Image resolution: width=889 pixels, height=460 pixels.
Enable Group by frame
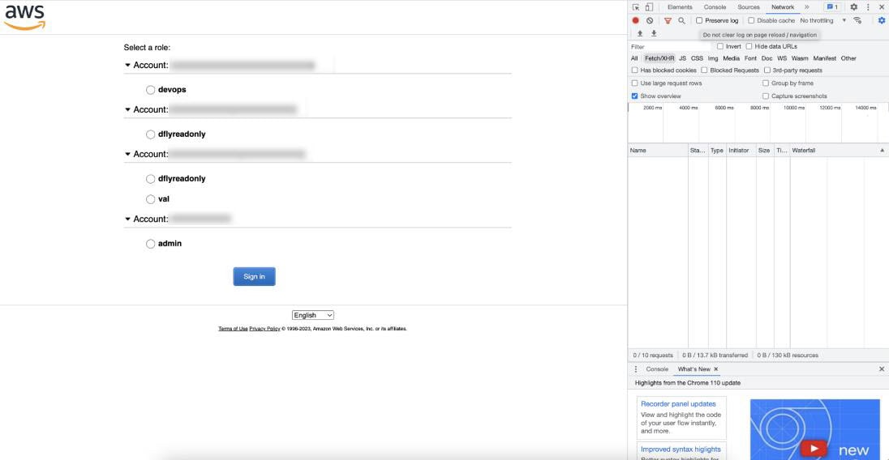pyautogui.click(x=766, y=83)
